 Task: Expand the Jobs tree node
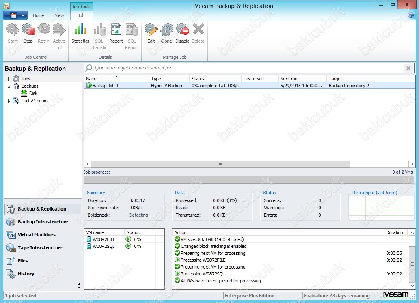(9, 79)
